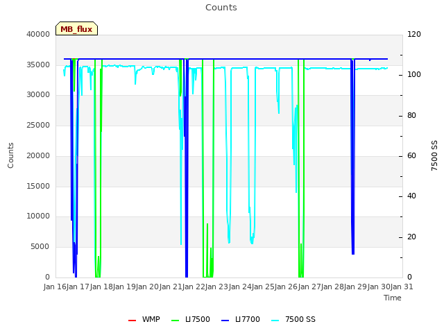
Task: Toggle the WMP legend label
Action: [151, 319]
